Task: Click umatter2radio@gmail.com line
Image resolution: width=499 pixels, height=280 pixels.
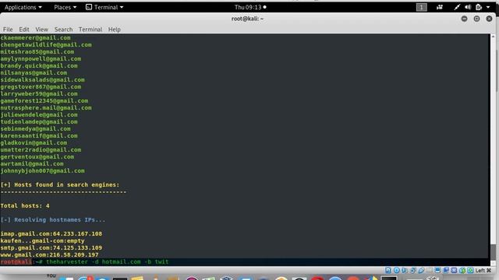Action: [41, 149]
